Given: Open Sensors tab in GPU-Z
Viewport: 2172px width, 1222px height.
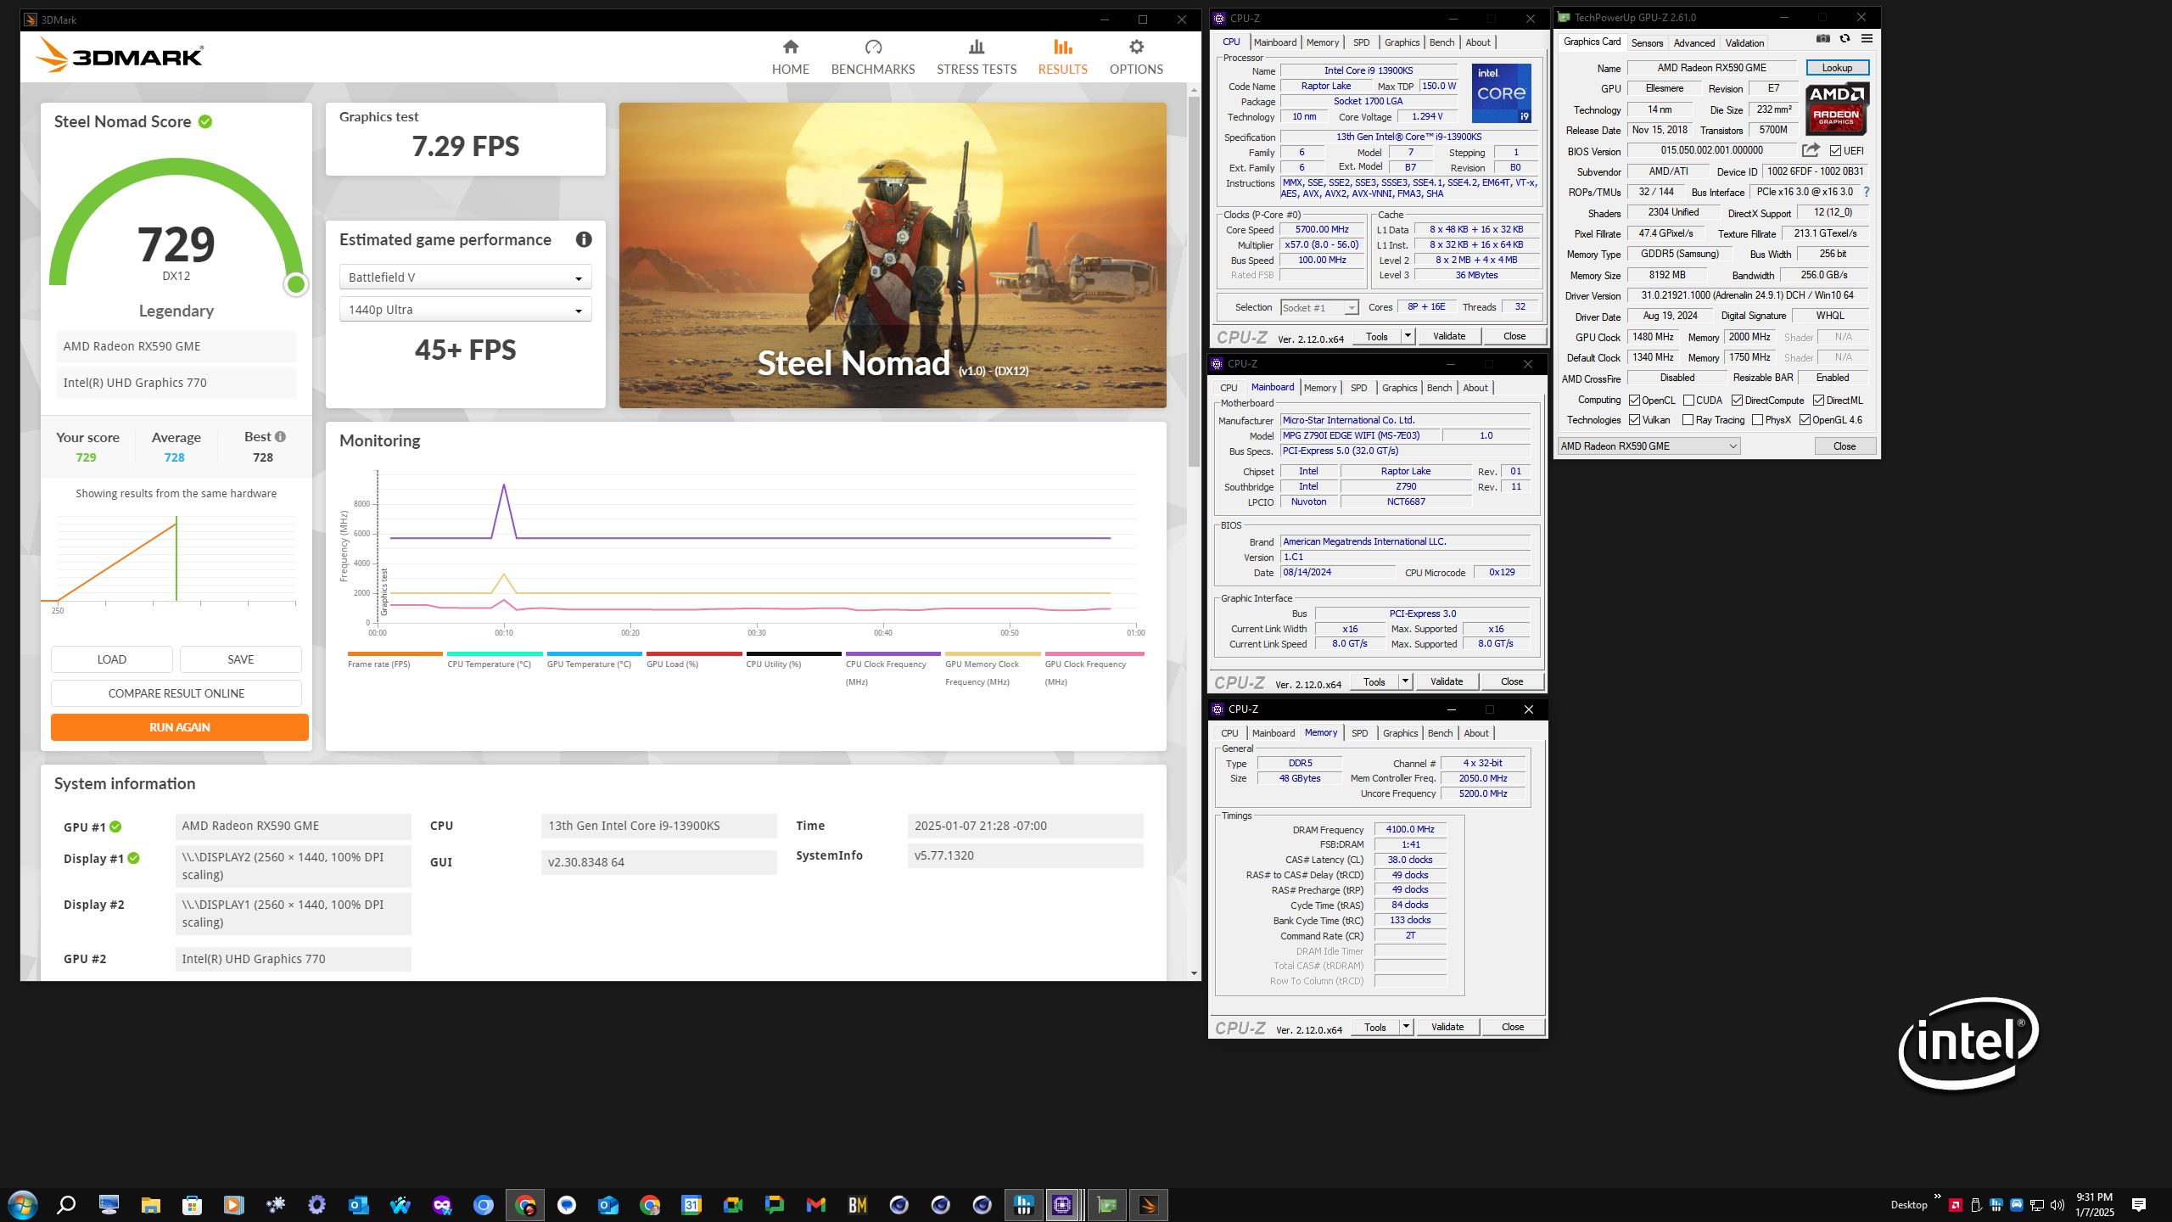Looking at the screenshot, I should point(1647,42).
